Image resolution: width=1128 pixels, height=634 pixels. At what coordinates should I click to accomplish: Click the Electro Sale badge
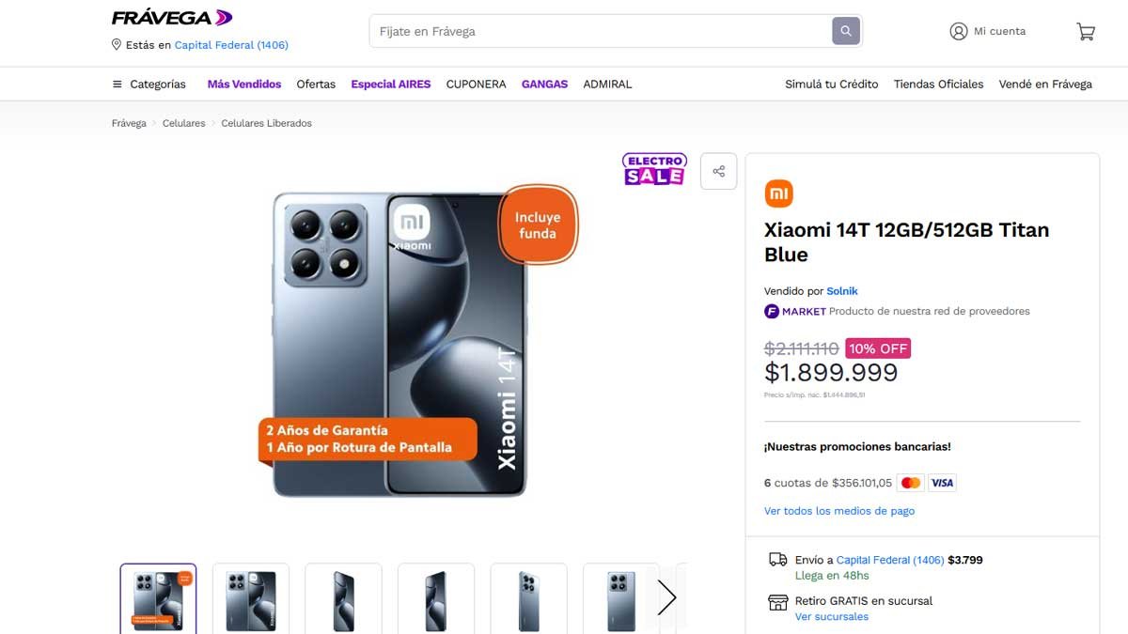(653, 170)
